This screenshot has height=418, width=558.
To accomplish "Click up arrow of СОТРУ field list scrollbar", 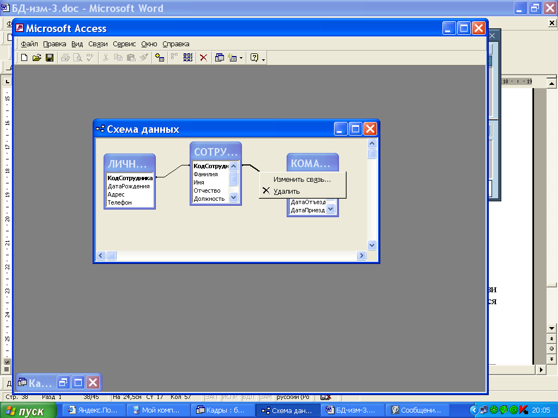I will click(x=233, y=166).
